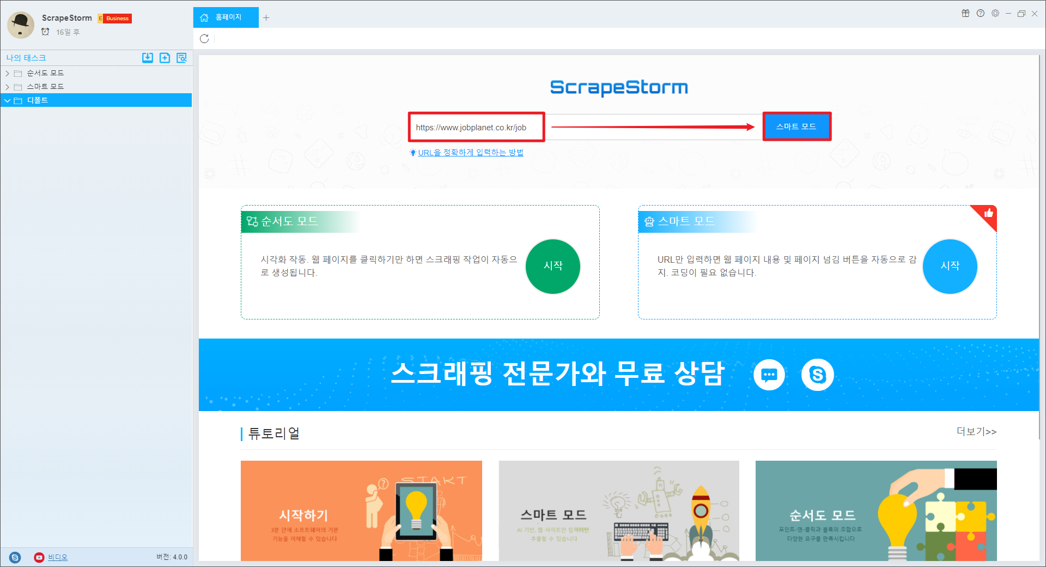The image size is (1046, 567).
Task: Click the Business plan badge
Action: (115, 18)
